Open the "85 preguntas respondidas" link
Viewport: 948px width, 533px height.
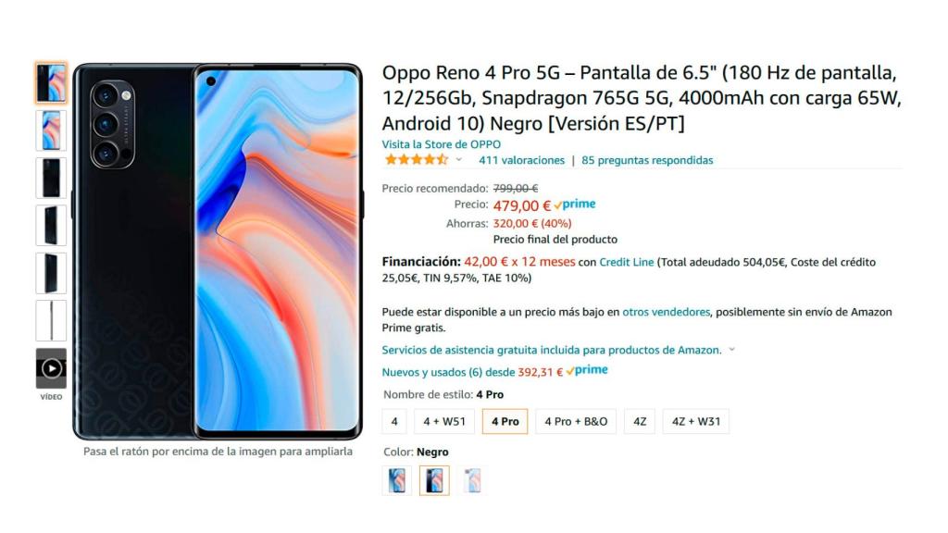click(x=647, y=160)
